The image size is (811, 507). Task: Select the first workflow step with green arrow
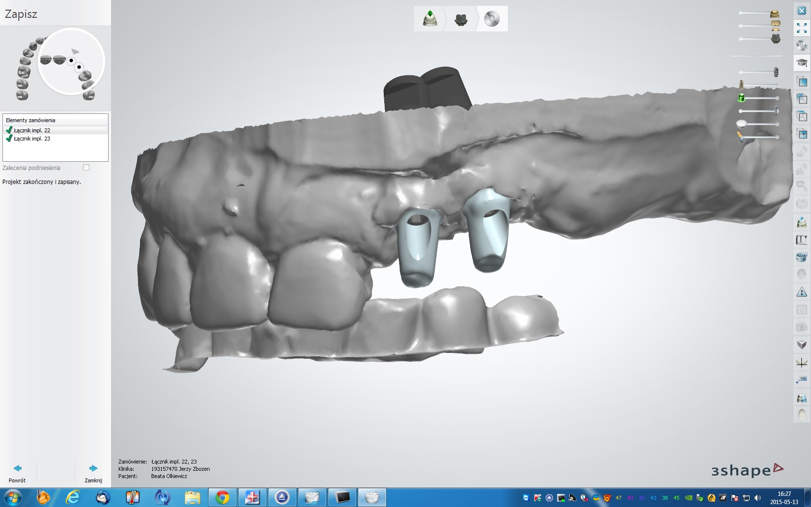[x=430, y=19]
